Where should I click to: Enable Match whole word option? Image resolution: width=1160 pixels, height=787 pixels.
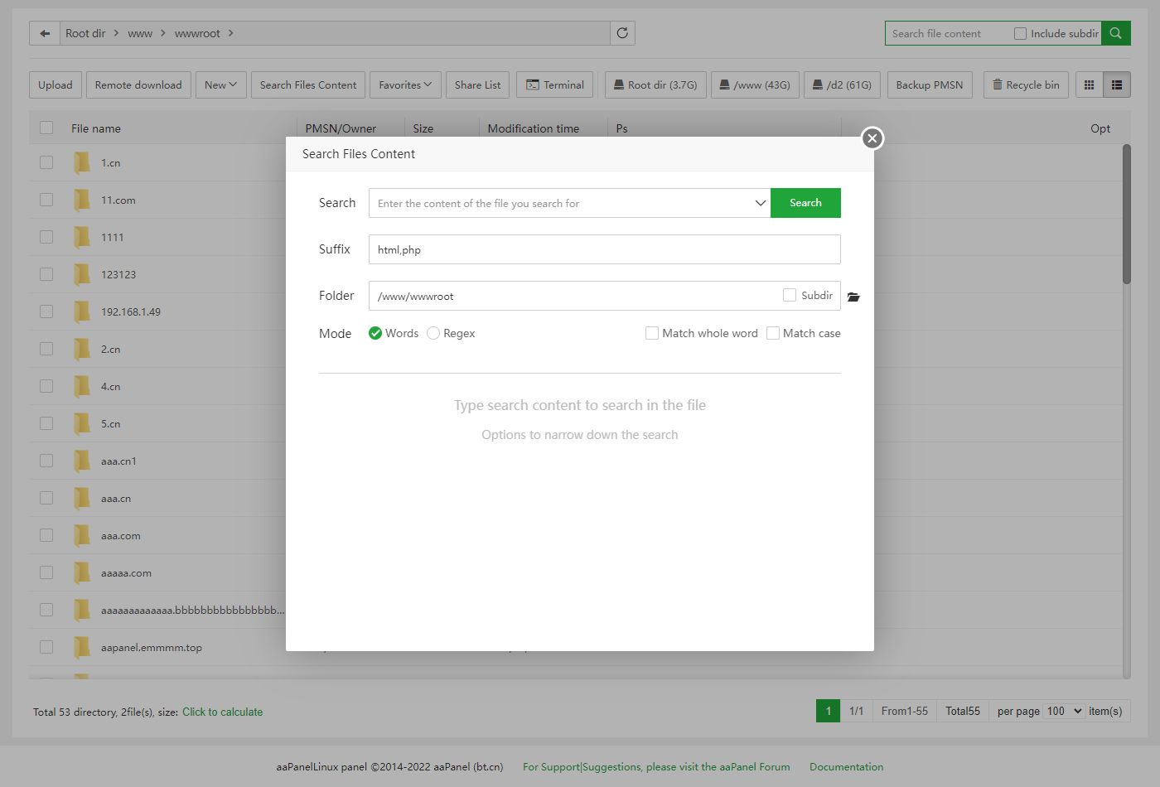click(652, 333)
